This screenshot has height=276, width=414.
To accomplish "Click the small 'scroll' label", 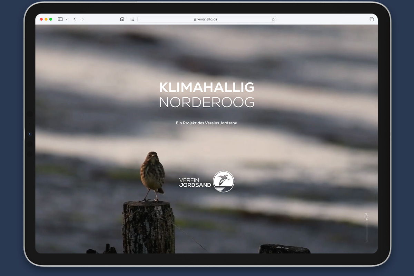I will [366, 217].
